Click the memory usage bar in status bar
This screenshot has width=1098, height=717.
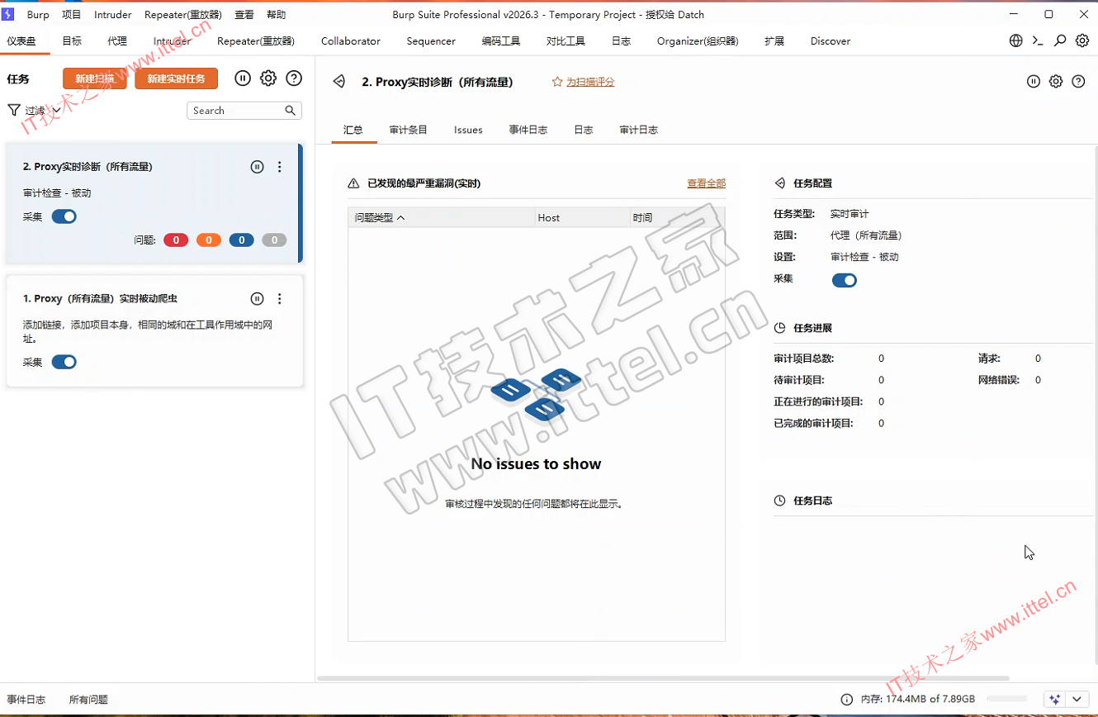pos(1007,699)
